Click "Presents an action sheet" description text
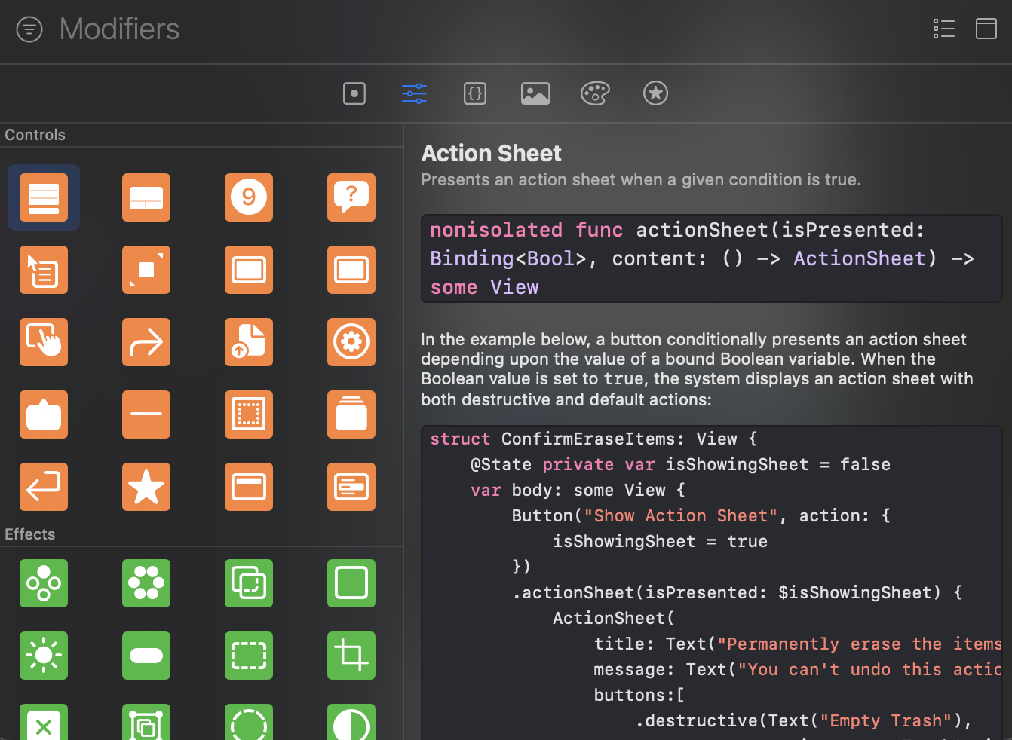This screenshot has height=740, width=1012. tap(641, 179)
